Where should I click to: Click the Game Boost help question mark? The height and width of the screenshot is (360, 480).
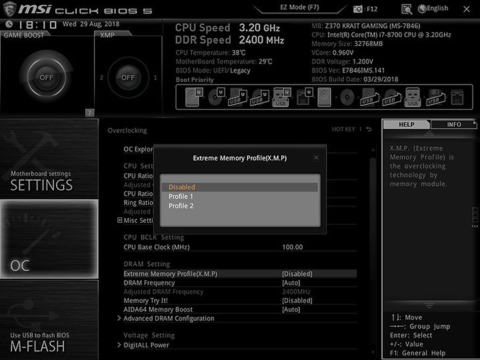pos(89,113)
